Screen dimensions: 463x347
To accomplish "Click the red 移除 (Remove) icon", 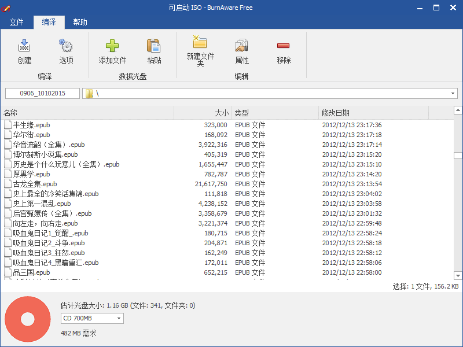I will point(284,46).
